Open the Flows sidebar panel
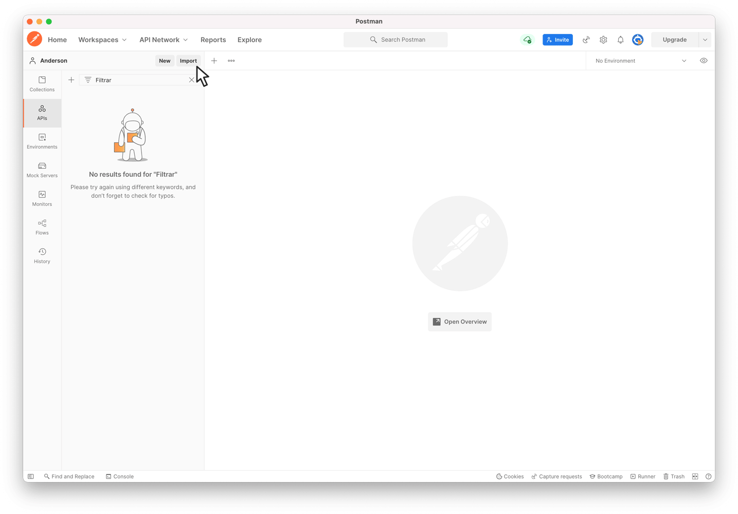This screenshot has width=738, height=514. point(42,227)
